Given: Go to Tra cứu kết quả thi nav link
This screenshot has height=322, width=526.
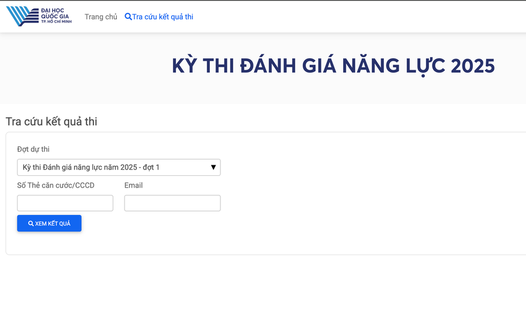Looking at the screenshot, I should pos(162,17).
